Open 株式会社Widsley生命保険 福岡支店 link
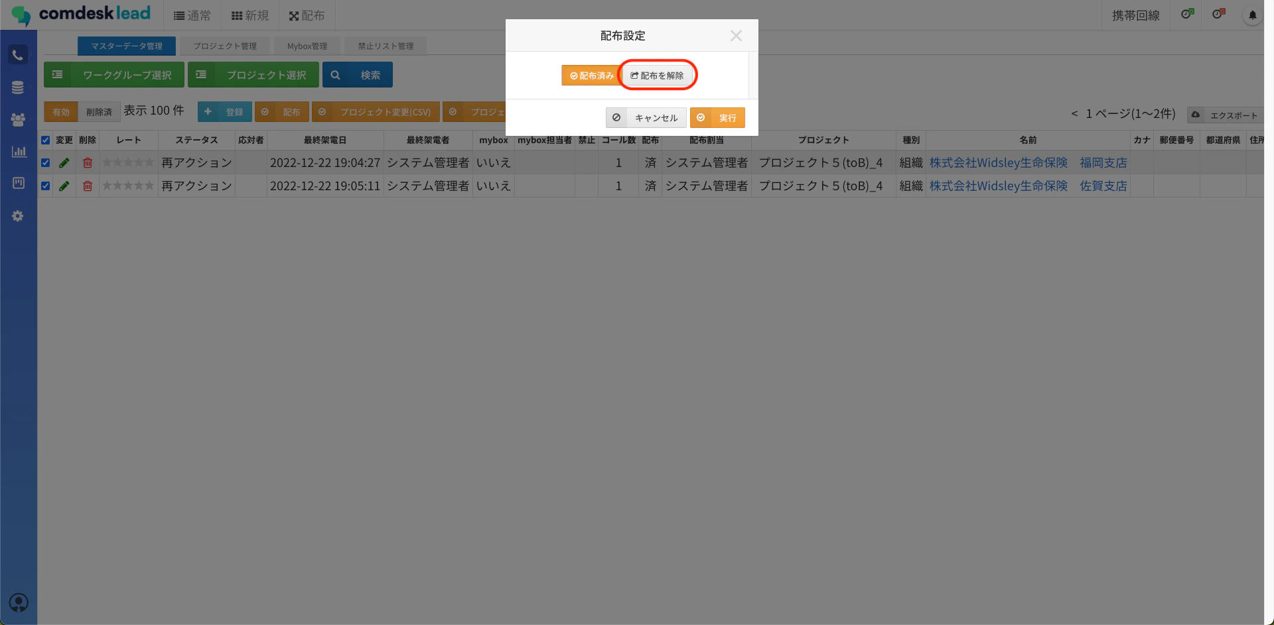 (1028, 163)
